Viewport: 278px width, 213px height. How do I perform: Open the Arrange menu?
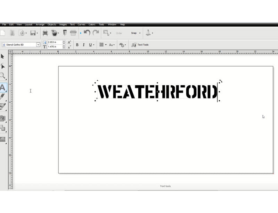click(x=40, y=24)
